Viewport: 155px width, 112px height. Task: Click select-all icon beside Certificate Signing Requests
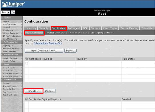(x=26, y=99)
